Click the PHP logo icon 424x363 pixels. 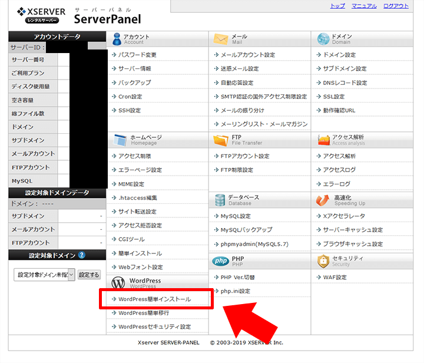(x=221, y=261)
